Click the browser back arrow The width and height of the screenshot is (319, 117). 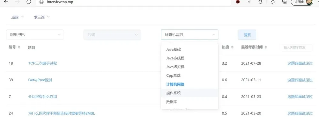pos(6,2)
